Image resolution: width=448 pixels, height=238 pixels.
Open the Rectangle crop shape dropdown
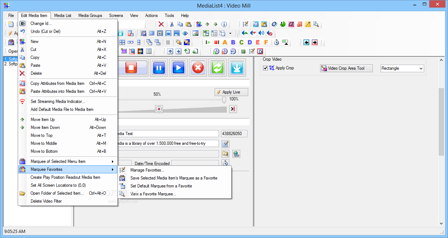[402, 68]
